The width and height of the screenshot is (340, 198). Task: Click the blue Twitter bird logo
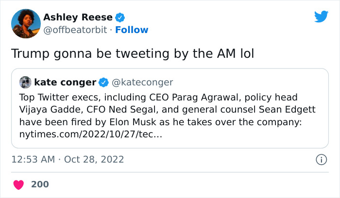click(x=321, y=16)
